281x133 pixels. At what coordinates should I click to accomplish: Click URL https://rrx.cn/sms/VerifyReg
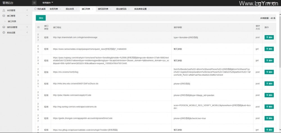coord(66,72)
